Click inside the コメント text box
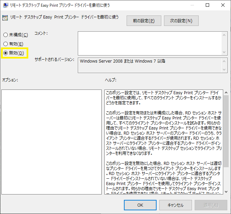This screenshot has width=231, height=214. click(x=150, y=43)
